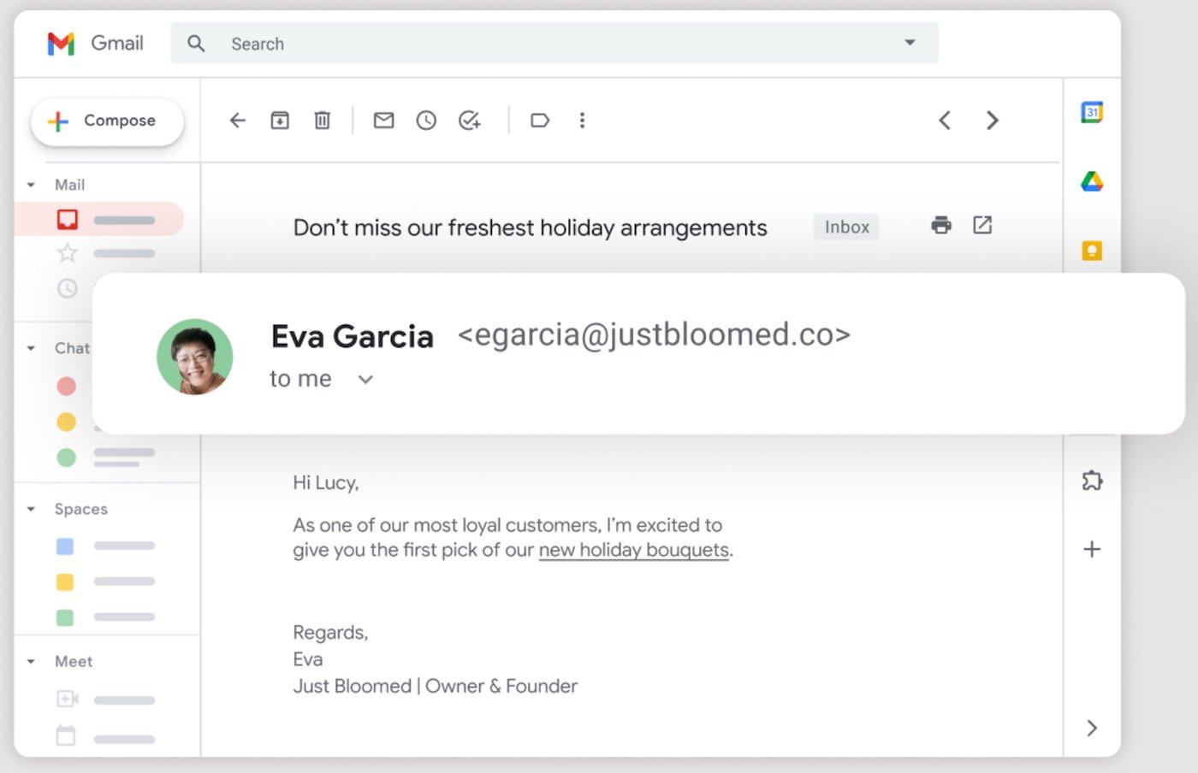1198x773 pixels.
Task: Mark the email as unread
Action: (x=383, y=121)
